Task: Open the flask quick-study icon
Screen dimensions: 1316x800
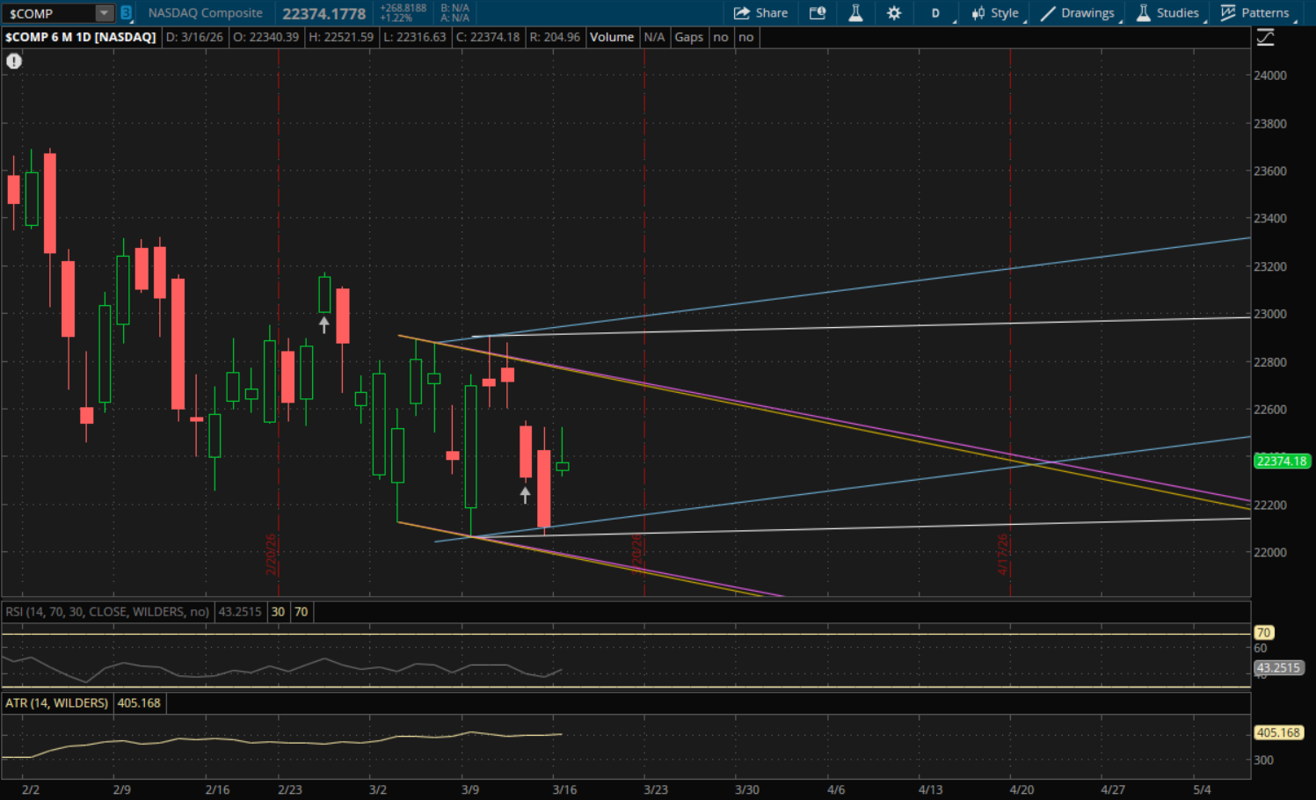Action: coord(855,13)
